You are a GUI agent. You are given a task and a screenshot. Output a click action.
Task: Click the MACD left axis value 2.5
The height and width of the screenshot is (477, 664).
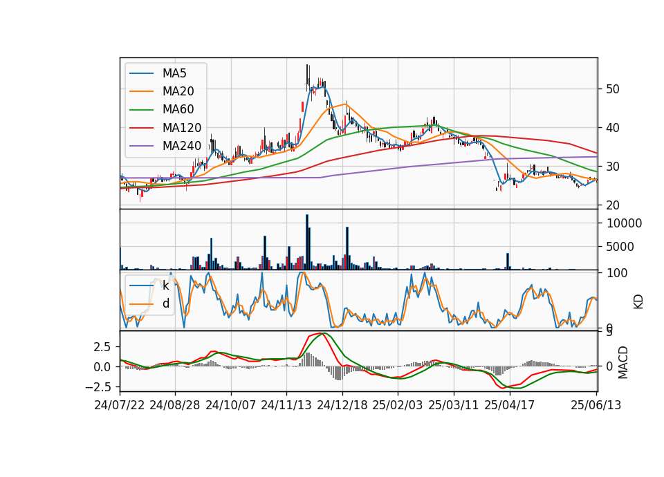click(102, 347)
